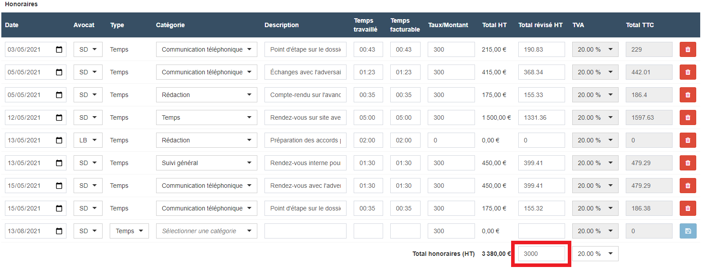702x271 pixels.
Task: Open the Suivi général category dropdown
Action: (206, 163)
